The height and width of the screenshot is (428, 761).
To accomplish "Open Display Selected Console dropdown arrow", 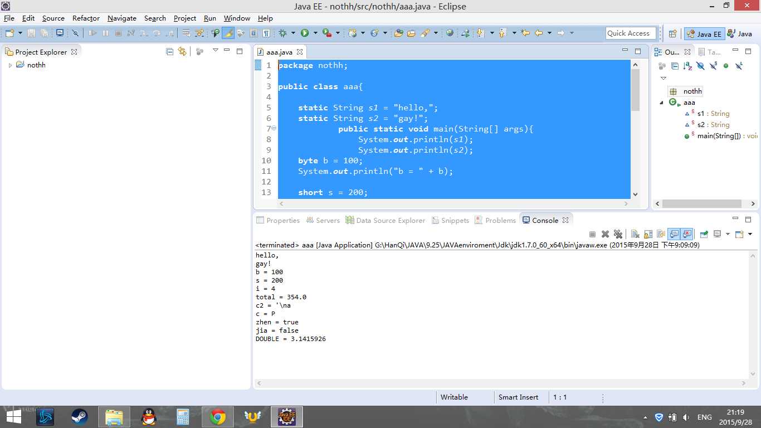I will [728, 234].
